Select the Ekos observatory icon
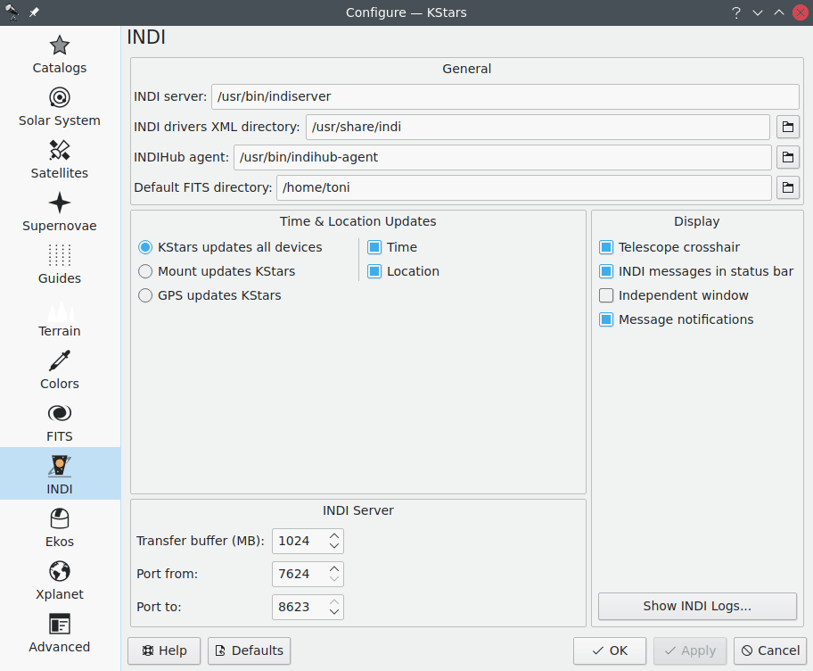813x671 pixels. (60, 528)
